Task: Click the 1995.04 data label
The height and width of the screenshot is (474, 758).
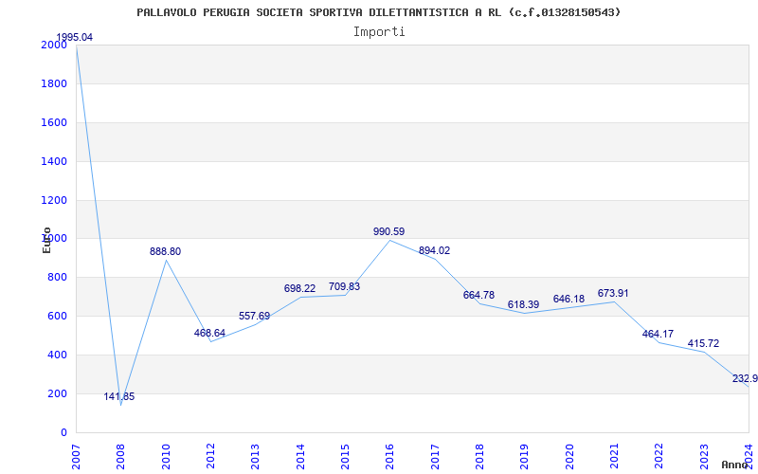Action: (75, 38)
